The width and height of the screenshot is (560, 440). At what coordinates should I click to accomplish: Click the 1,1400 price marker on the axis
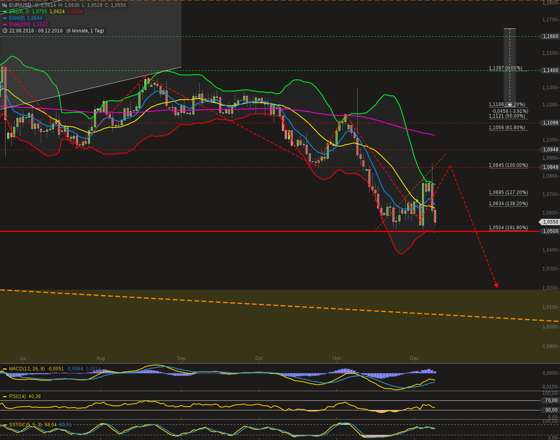point(550,70)
